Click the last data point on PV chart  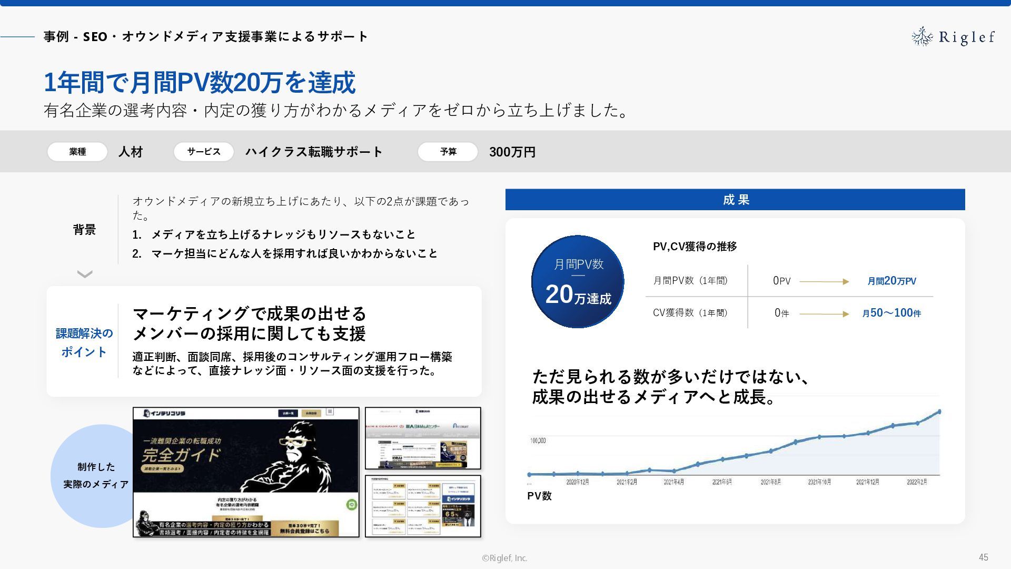[939, 411]
